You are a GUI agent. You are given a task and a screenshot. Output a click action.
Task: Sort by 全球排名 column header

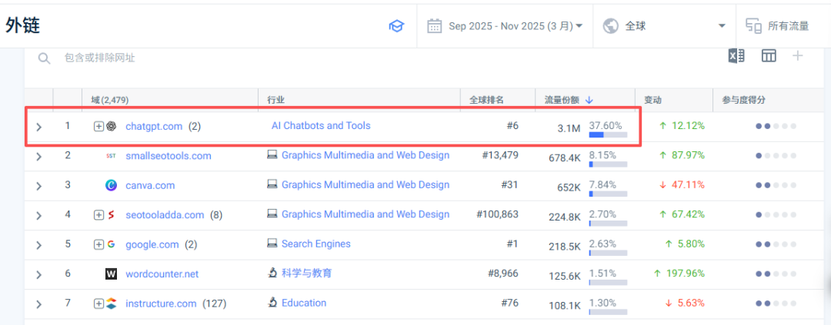[x=486, y=100]
